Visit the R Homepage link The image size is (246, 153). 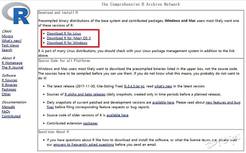[x=12, y=63]
